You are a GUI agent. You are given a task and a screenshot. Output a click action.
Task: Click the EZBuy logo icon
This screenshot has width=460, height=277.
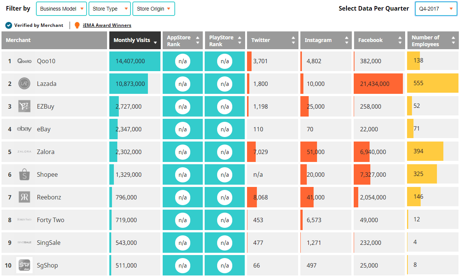click(24, 106)
